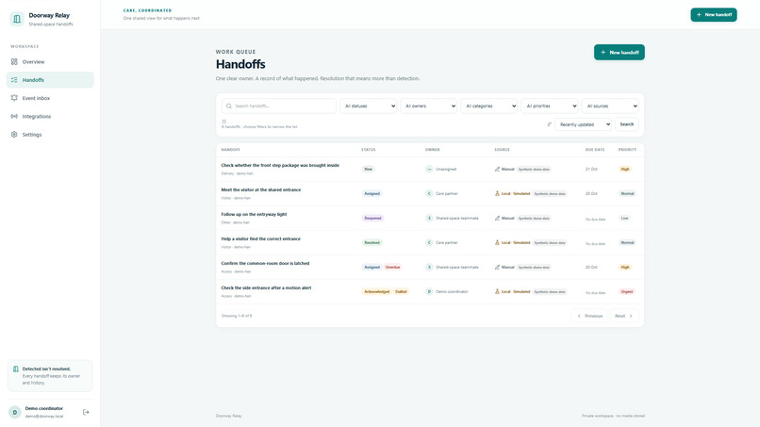Image resolution: width=760 pixels, height=427 pixels.
Task: Click the Urgent priority badge
Action: click(627, 292)
